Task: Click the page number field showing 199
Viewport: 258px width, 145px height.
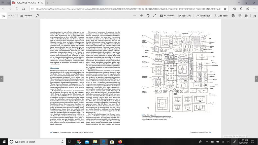Action: click(x=3, y=16)
